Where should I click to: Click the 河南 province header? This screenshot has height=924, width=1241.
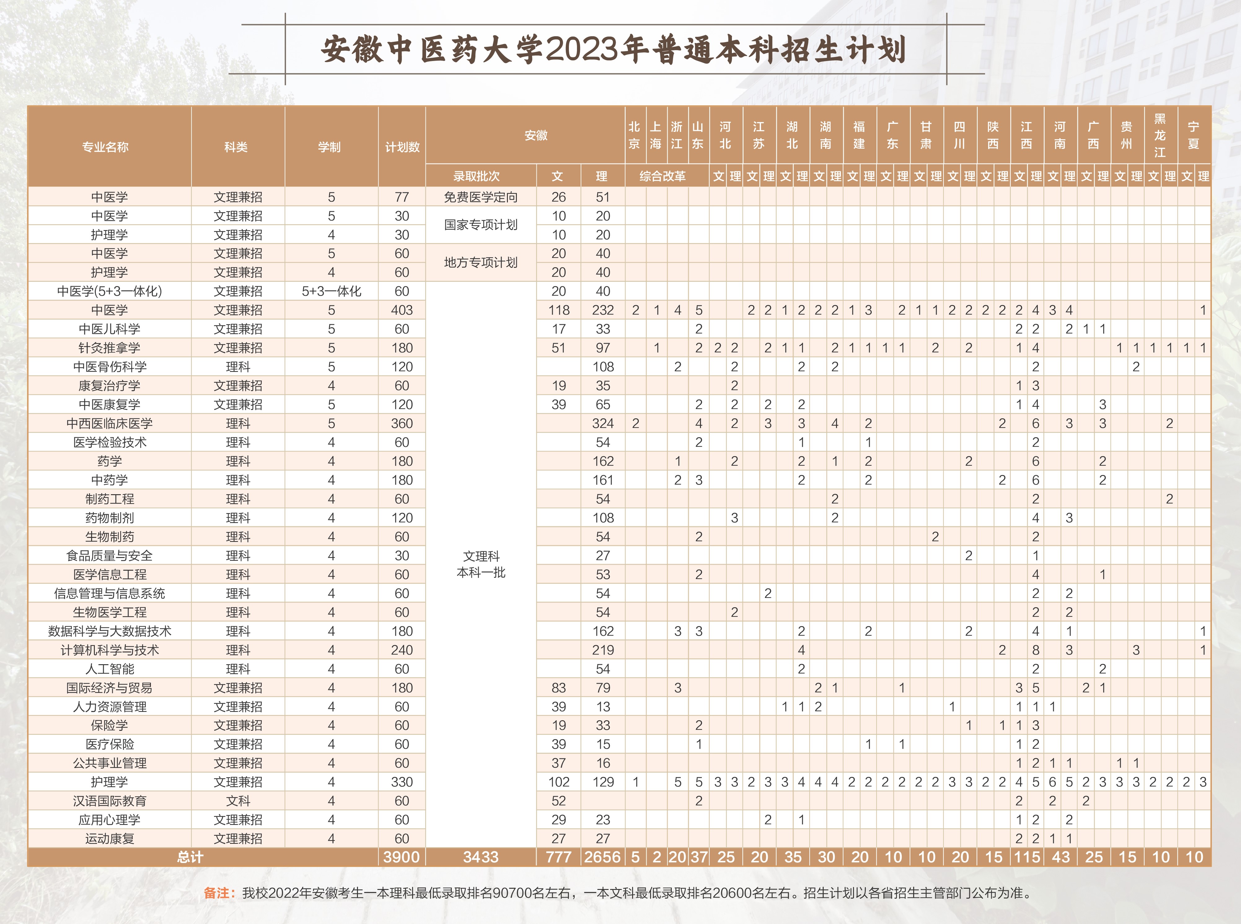1060,135
